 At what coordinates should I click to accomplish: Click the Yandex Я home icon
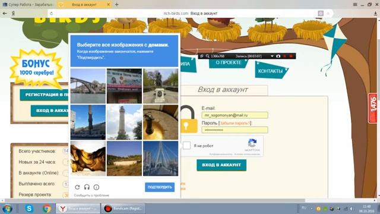tap(13, 13)
